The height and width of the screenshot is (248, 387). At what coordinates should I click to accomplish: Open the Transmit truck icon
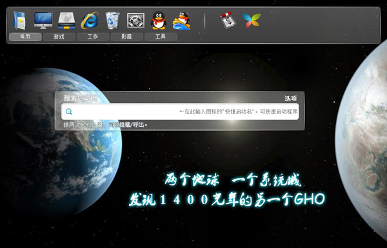pos(228,20)
